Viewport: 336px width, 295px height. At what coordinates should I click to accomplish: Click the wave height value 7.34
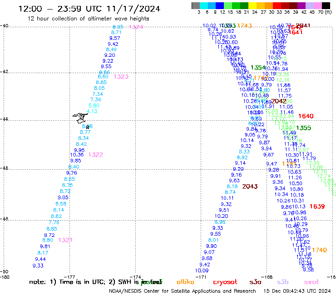(98, 94)
